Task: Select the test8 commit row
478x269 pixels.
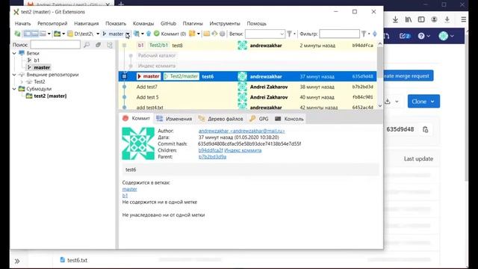Action: click(247, 46)
